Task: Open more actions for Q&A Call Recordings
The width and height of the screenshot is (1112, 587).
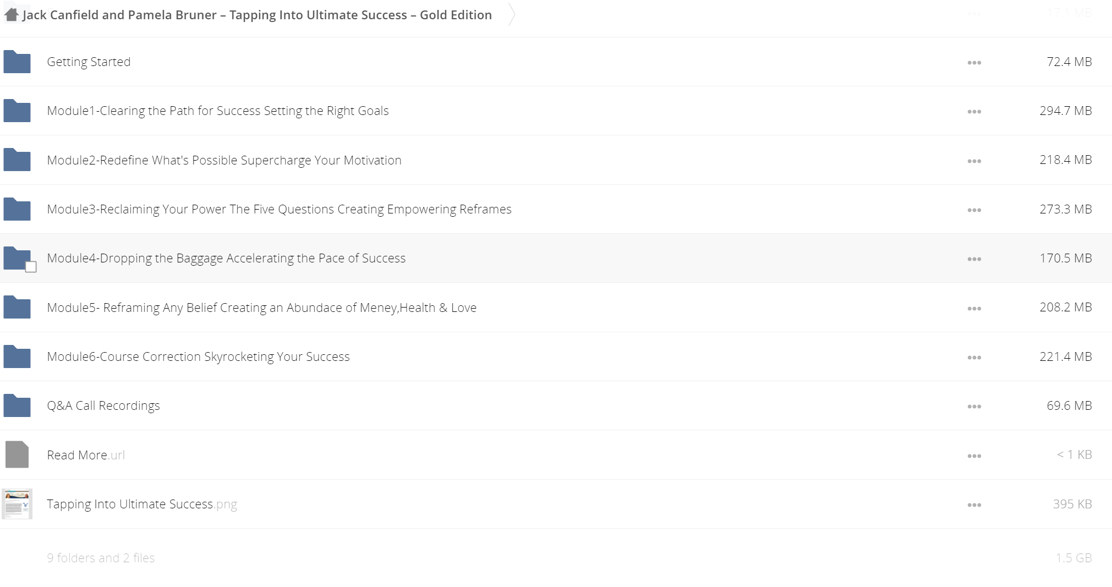Action: click(974, 407)
